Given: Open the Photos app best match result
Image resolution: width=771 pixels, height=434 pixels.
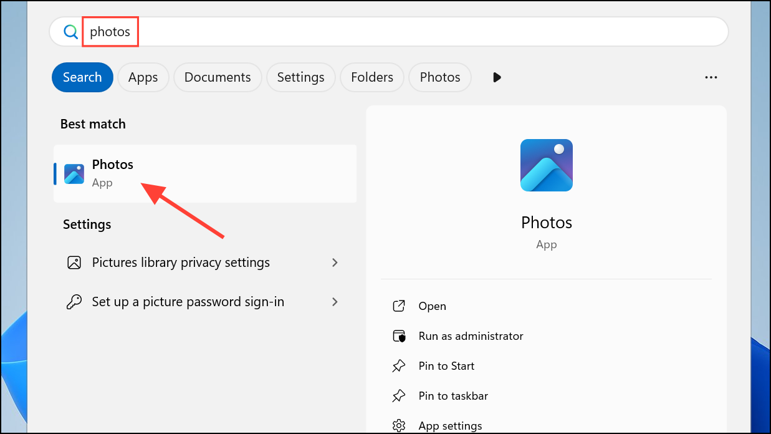Looking at the screenshot, I should (x=205, y=173).
